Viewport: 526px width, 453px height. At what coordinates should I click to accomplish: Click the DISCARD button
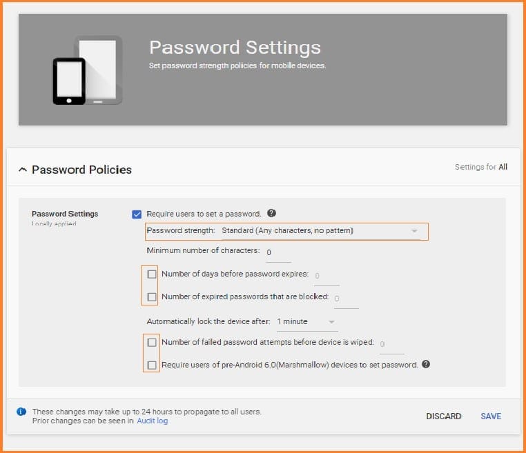(x=443, y=416)
